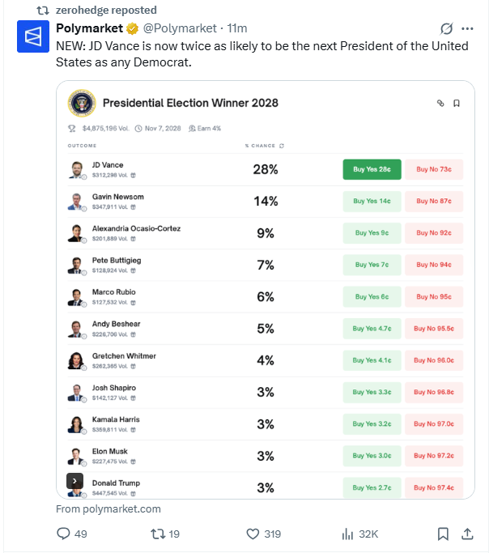
Task: Refresh percent chance using the icon beside % CHANCE
Action: [282, 146]
